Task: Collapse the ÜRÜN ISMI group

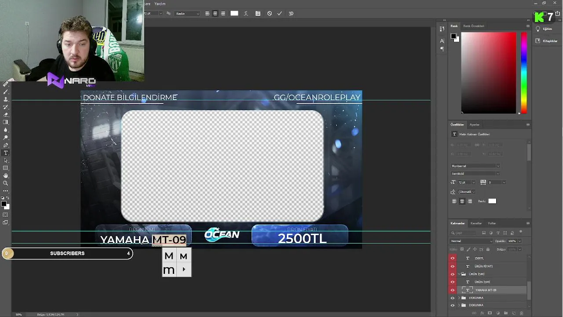Action: (x=459, y=274)
